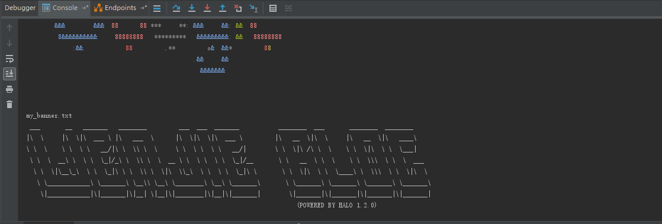Click the Trace Current Stream Chain icon
The height and width of the screenshot is (224, 662).
[288, 8]
